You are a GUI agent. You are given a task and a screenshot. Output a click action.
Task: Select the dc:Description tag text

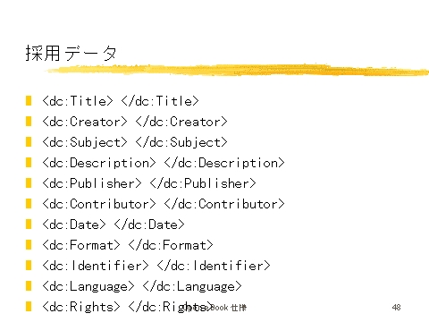[164, 163]
